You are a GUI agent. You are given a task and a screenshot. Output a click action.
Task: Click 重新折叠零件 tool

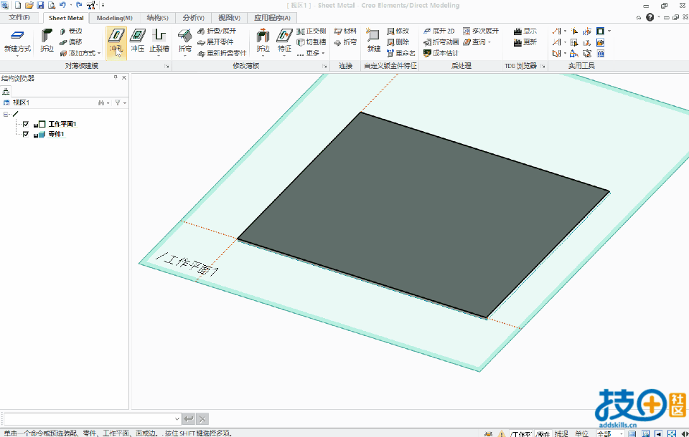(x=222, y=53)
